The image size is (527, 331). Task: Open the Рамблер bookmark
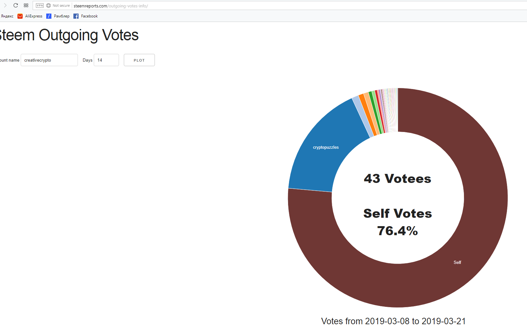point(58,16)
